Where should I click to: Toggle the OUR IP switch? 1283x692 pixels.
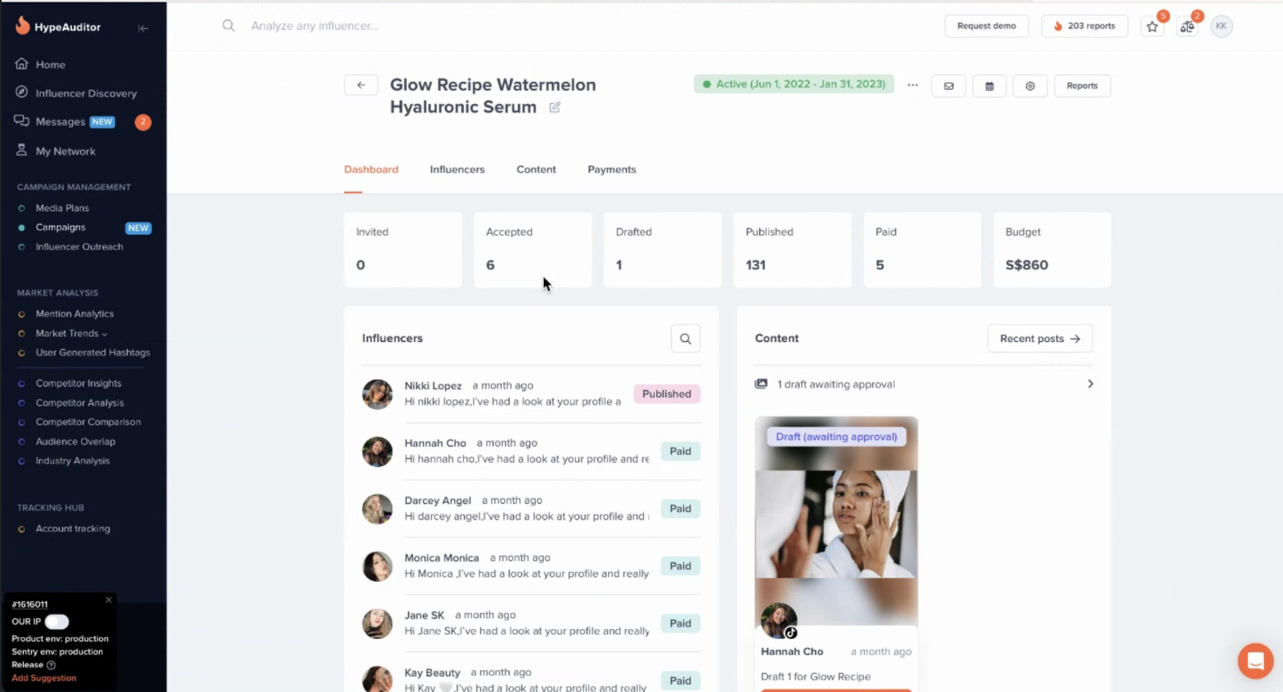tap(56, 622)
